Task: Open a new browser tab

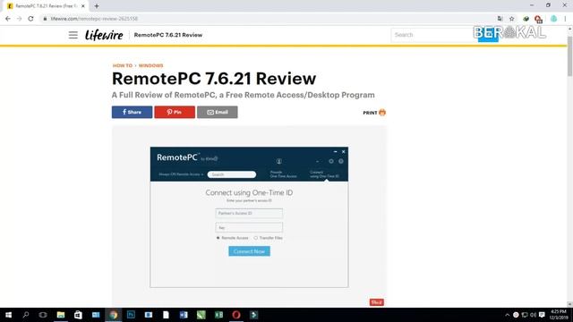Action: [x=97, y=6]
